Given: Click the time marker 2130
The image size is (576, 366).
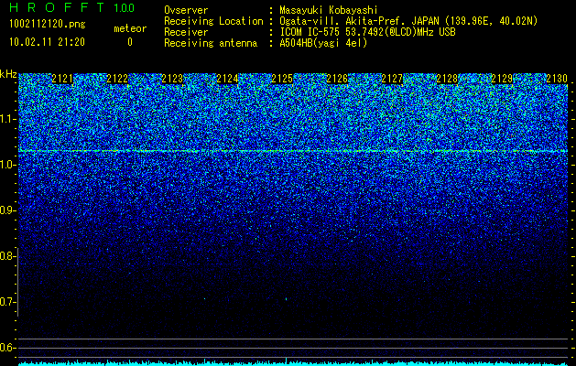Looking at the screenshot, I should click(557, 79).
